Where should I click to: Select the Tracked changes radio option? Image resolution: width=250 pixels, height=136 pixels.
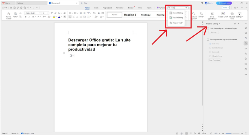[x=210, y=48]
